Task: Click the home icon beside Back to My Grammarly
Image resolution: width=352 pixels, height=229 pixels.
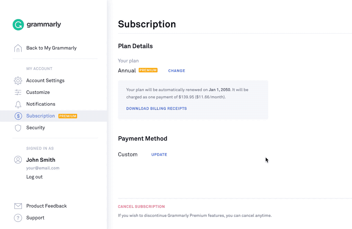Action: [x=18, y=48]
